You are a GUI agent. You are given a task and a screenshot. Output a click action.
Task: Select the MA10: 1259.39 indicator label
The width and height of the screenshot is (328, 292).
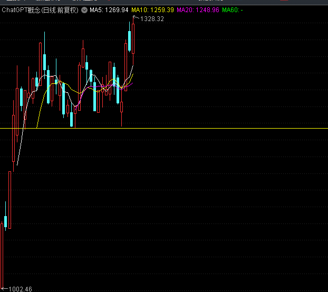152,10
